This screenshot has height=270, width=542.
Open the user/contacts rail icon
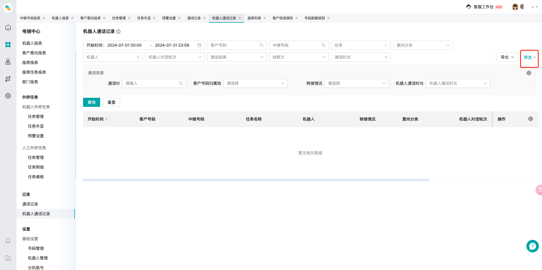coord(8,62)
